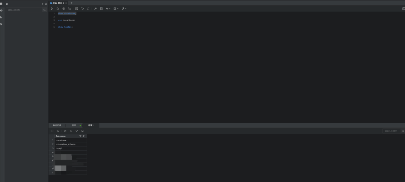
Task: Jump to first row in results
Action: click(65, 131)
